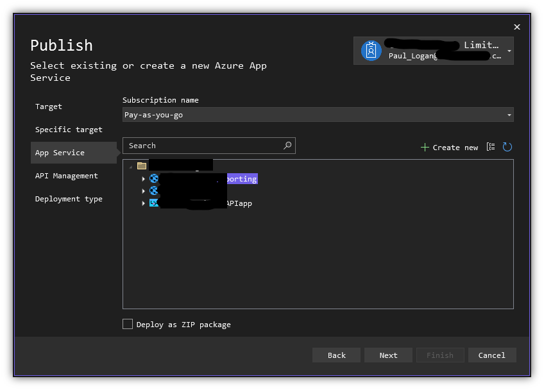Click the APIapp service icon
The image size is (544, 390).
coord(154,203)
